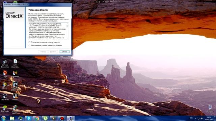The image size is (216, 121).
Task: Open the Vegas Pro 13.0 desktop shortcut
Action: tap(15, 86)
